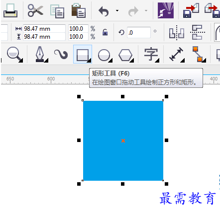Mirror the object horizontally
This screenshot has width=220, height=214.
click(177, 33)
